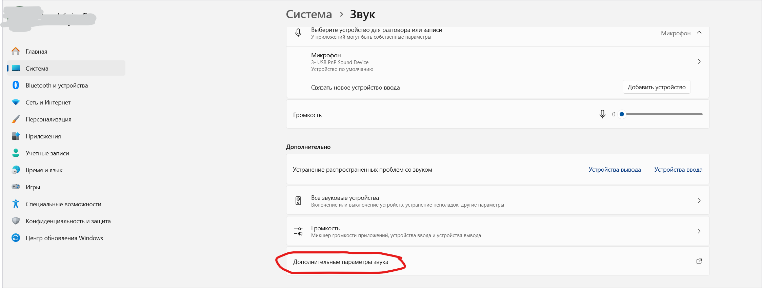Open Громкость mixer row chevron
The image size is (762, 288).
[x=699, y=231]
